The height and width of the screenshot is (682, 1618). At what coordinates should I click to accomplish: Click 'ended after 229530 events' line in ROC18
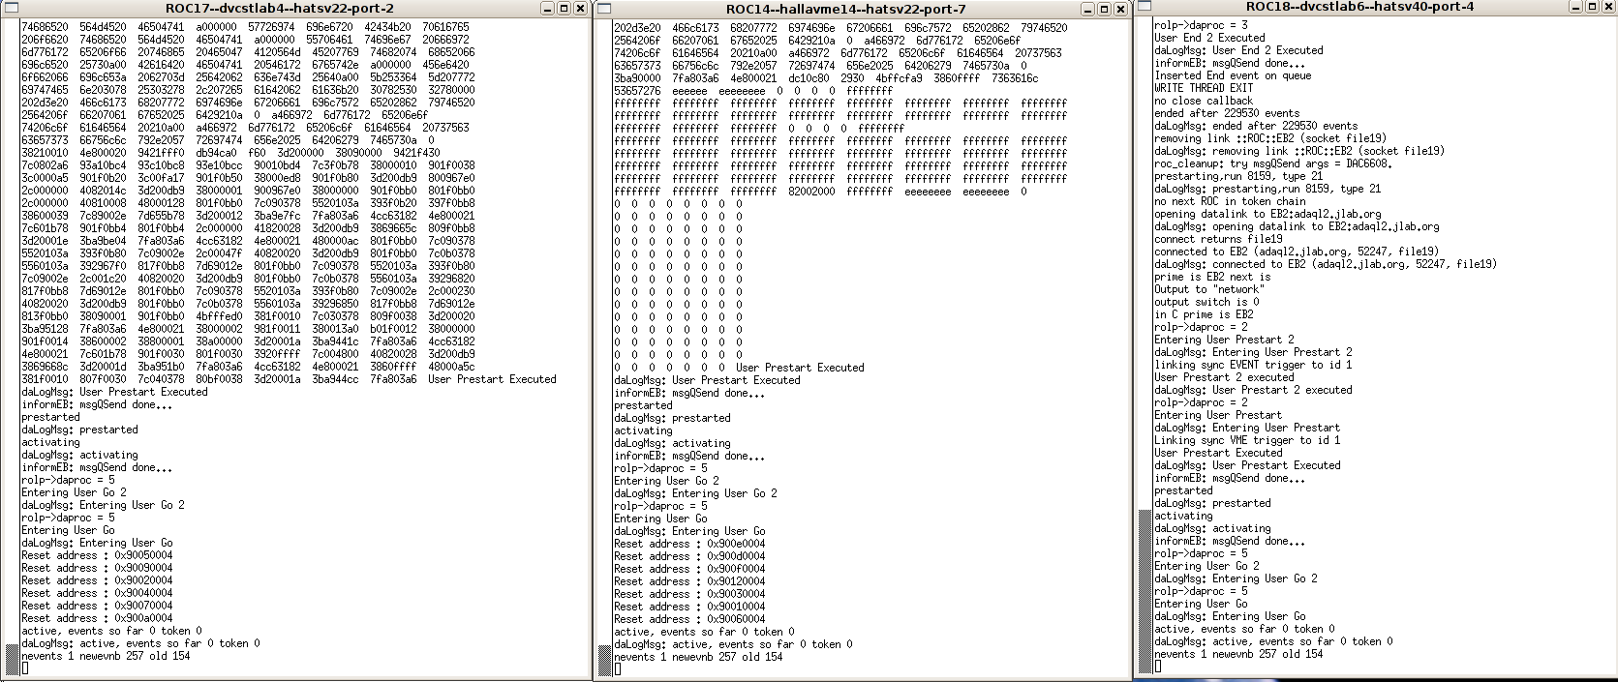[1227, 113]
